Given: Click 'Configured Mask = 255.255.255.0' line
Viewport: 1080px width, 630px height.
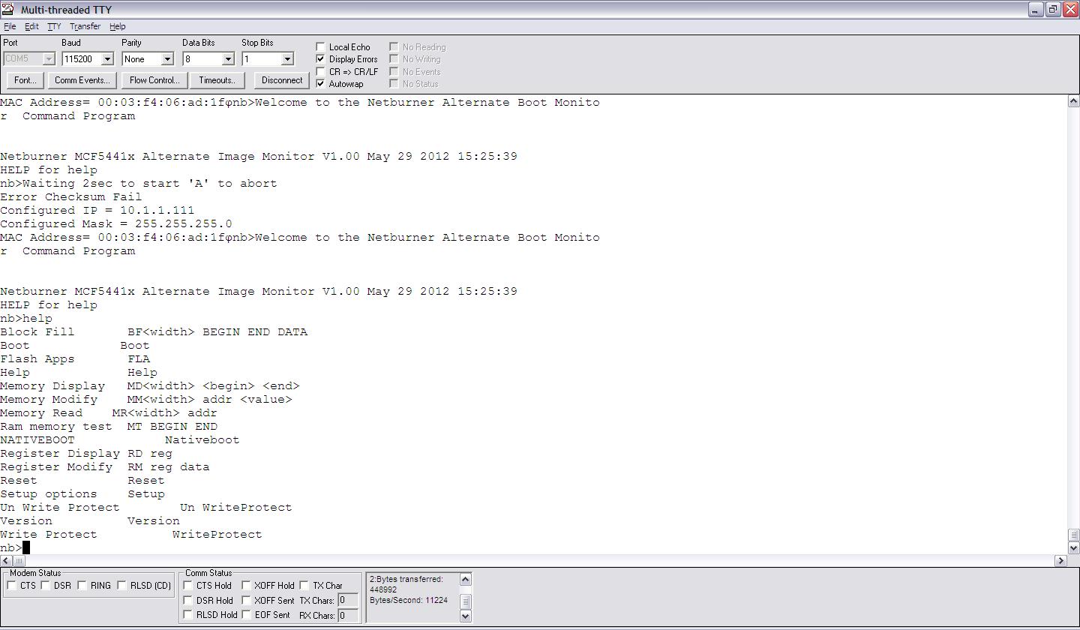Looking at the screenshot, I should (116, 224).
